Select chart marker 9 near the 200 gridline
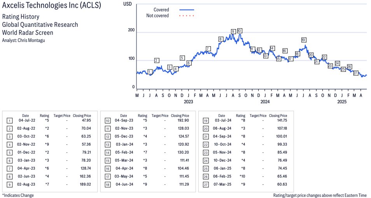The height and width of the screenshot is (198, 371). [233, 31]
